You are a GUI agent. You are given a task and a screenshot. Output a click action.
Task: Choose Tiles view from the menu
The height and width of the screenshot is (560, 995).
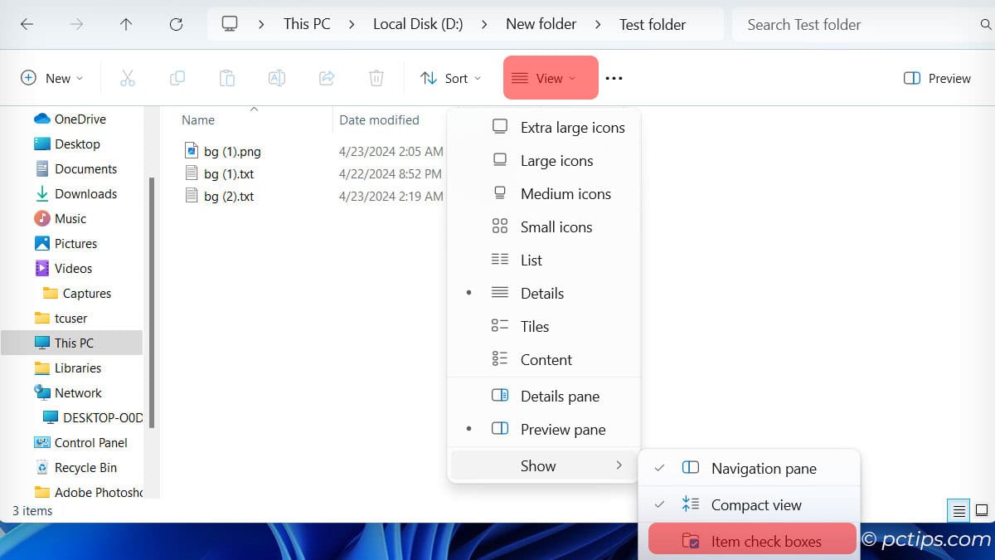pyautogui.click(x=534, y=326)
